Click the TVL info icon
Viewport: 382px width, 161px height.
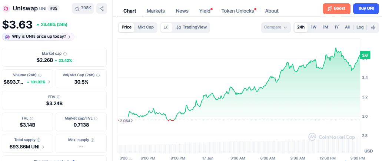pyautogui.click(x=31, y=118)
